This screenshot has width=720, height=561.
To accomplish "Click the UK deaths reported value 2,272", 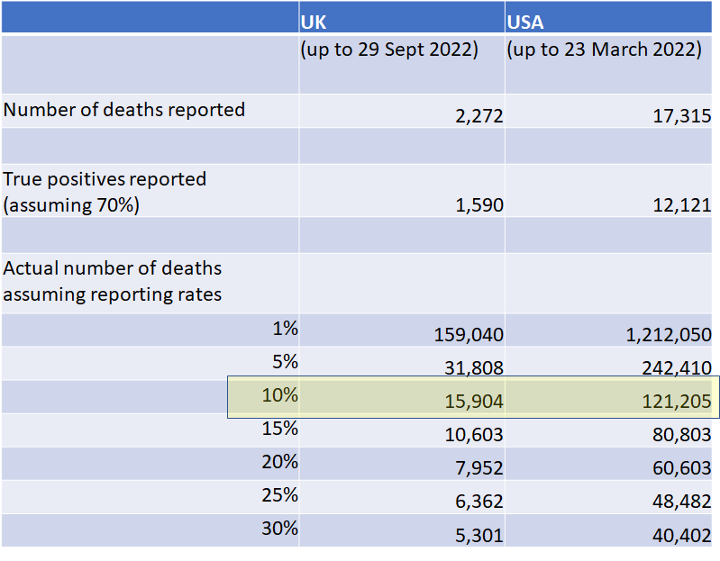I will point(478,116).
